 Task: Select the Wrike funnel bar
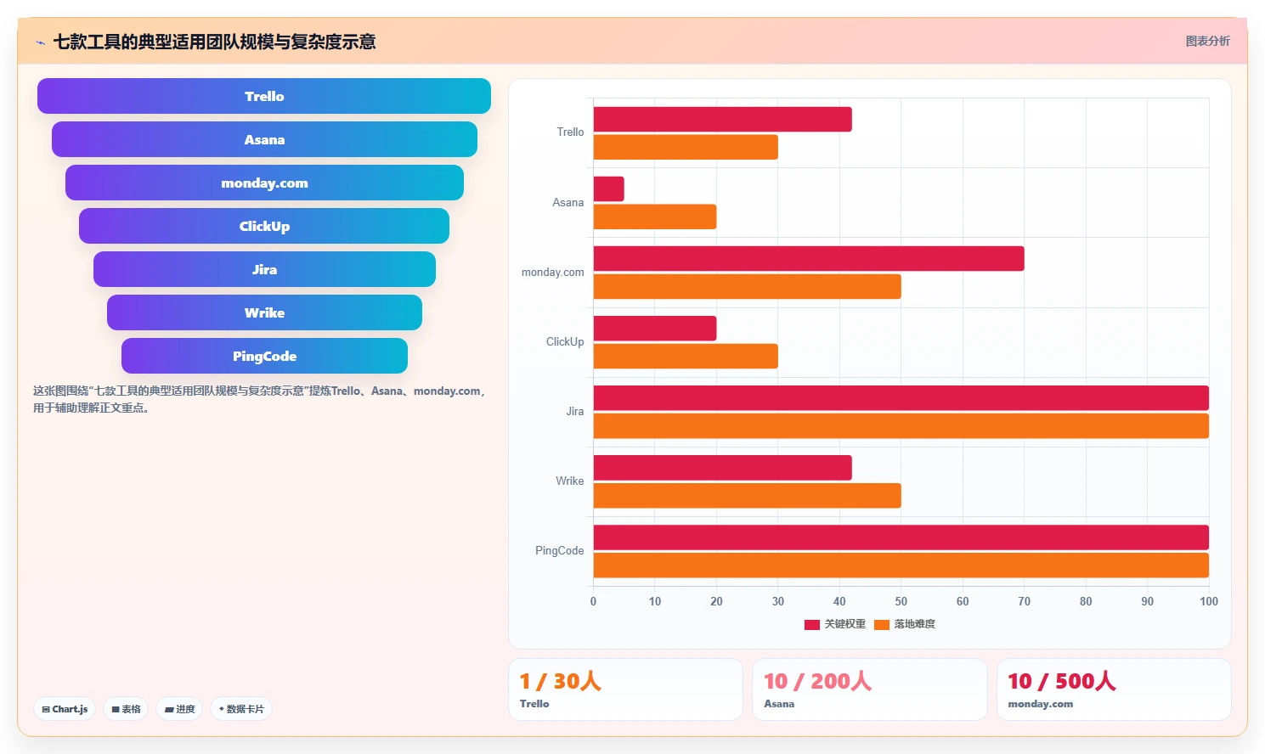[x=264, y=312]
